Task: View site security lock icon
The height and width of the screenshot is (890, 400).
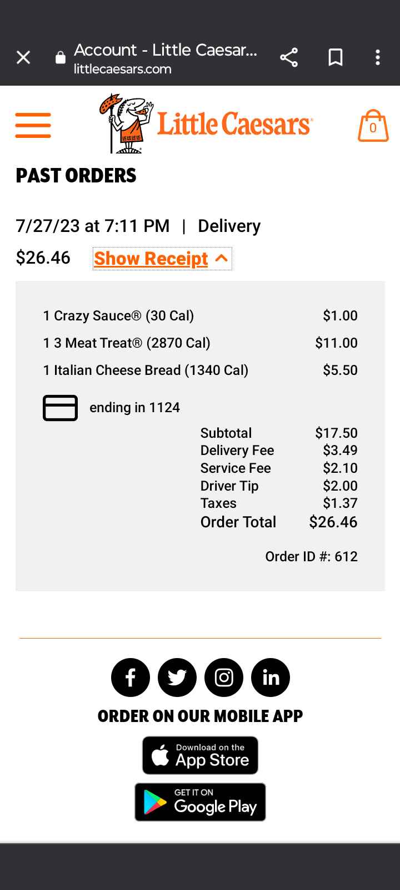Action: (x=61, y=58)
